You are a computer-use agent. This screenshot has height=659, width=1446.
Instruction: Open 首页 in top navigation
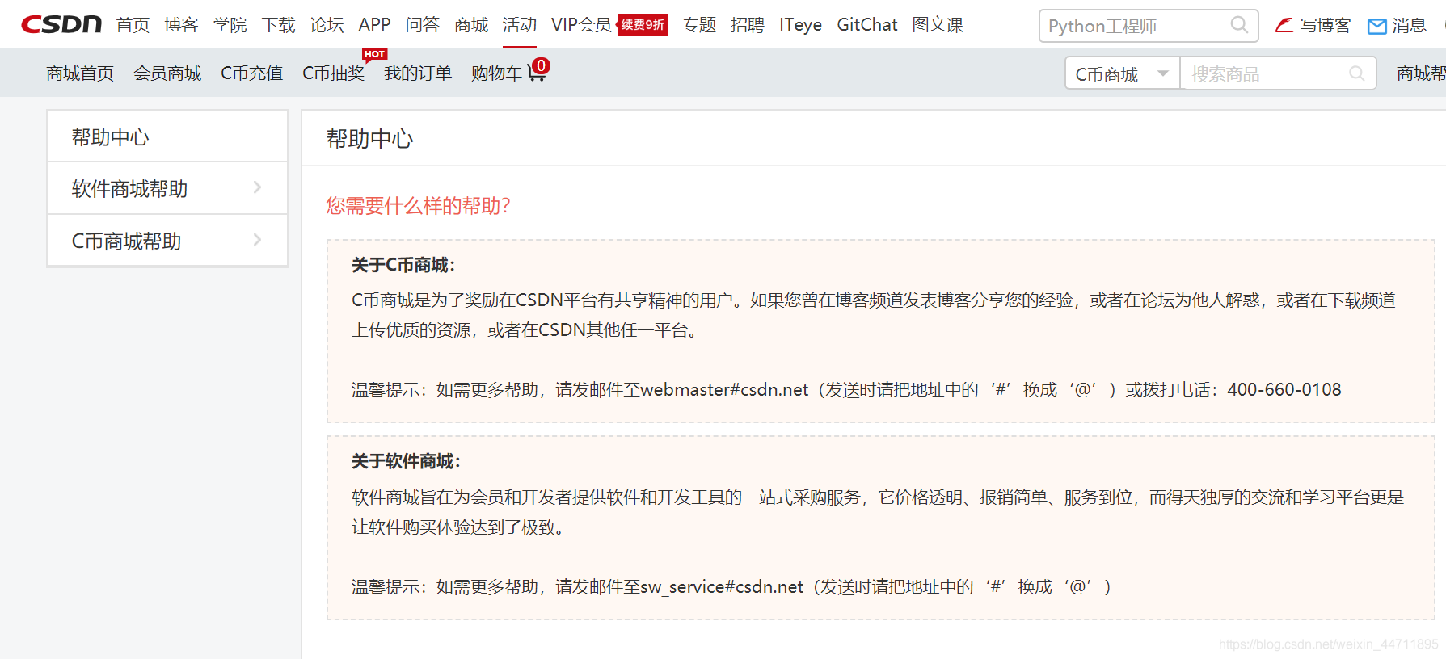[133, 25]
